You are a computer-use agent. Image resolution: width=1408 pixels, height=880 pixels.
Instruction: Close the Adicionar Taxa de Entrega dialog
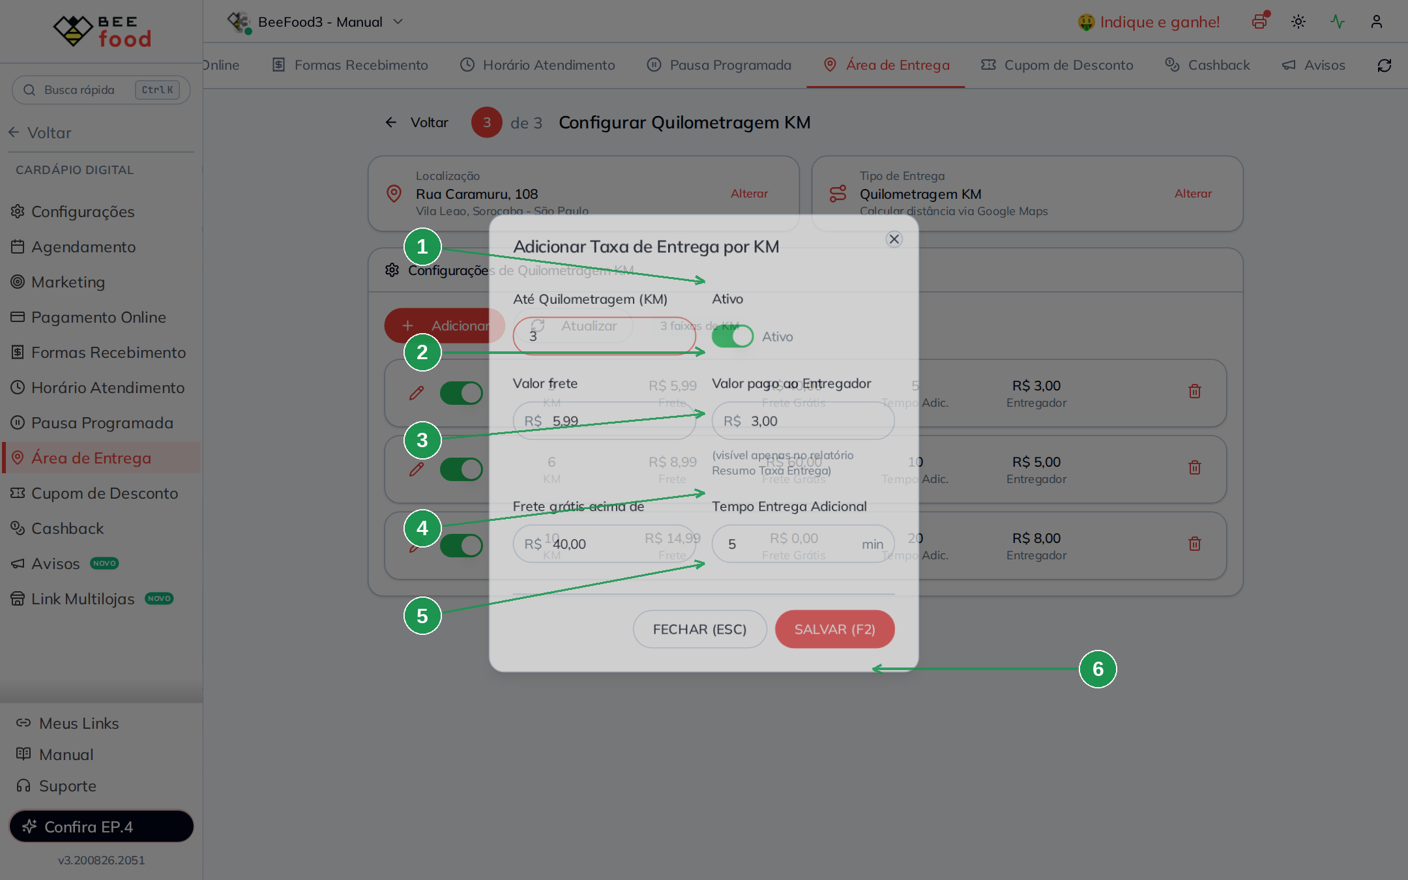894,239
